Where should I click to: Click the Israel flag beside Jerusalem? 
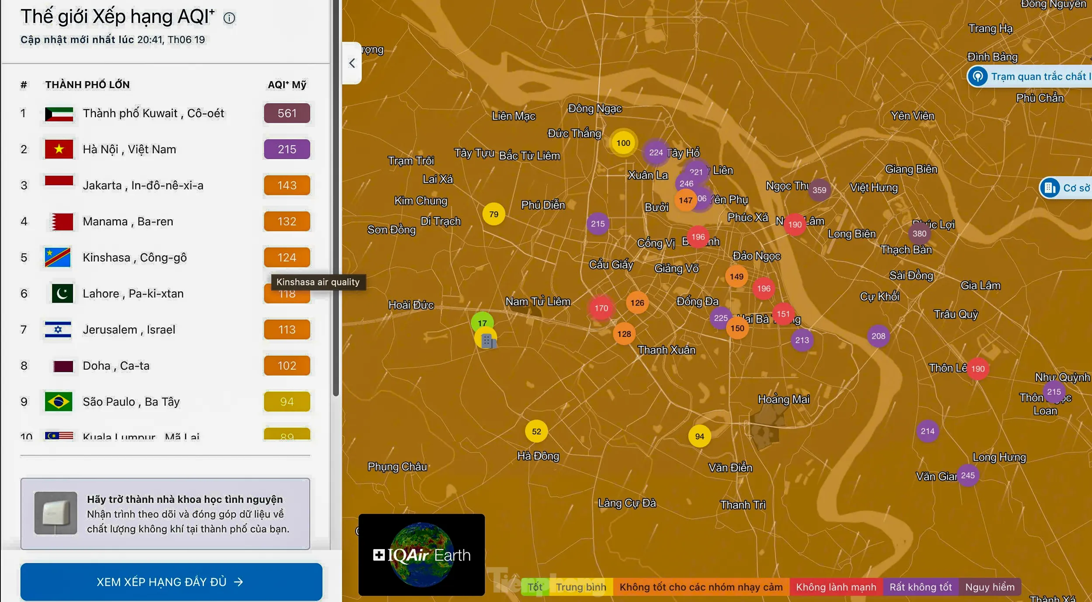pyautogui.click(x=58, y=330)
